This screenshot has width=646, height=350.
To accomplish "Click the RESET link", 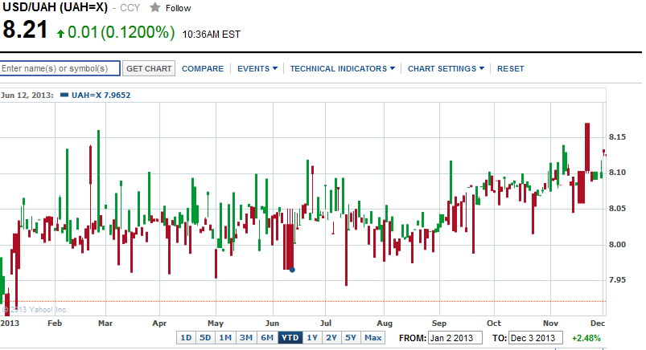I will click(511, 69).
